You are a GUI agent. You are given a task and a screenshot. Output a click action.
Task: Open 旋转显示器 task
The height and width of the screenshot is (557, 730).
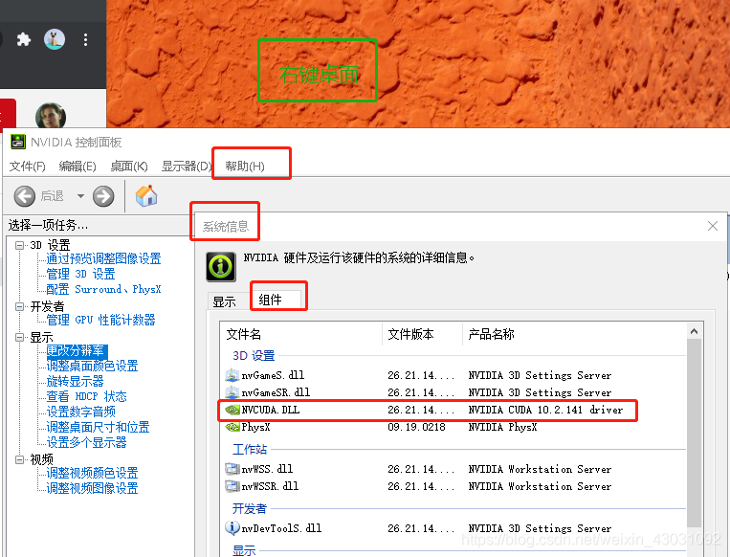(75, 382)
